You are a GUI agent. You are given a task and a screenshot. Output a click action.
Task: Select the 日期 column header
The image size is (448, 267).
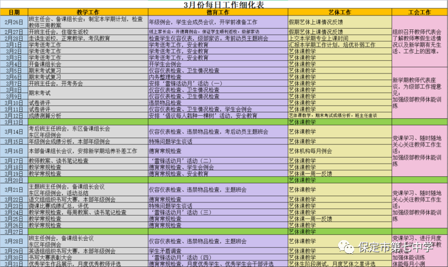click(x=13, y=11)
